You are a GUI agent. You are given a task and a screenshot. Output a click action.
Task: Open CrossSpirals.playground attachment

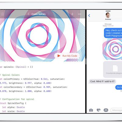[113, 69]
